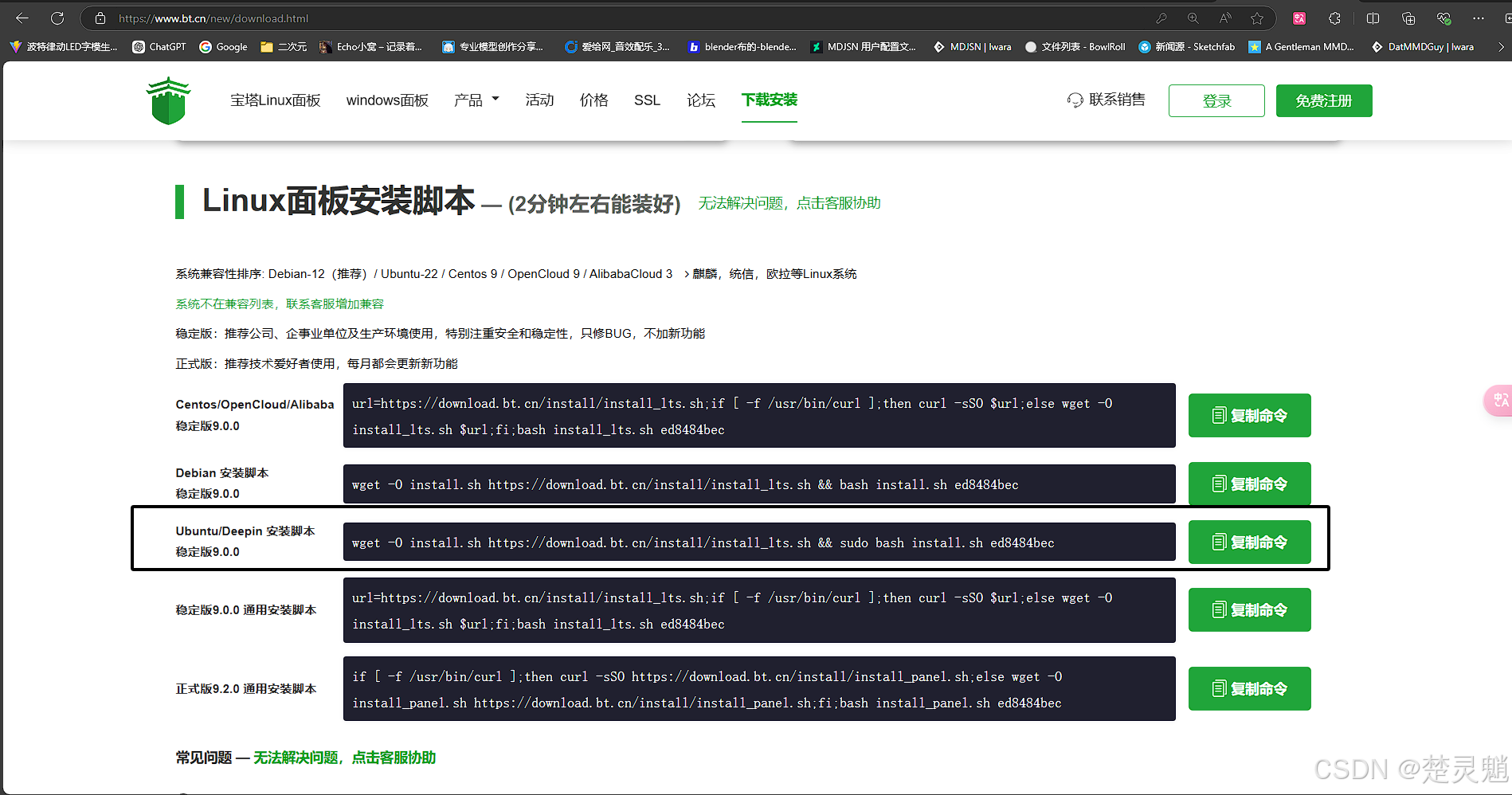Click the 正式版9.2.0 通用安装脚本 label
The width and height of the screenshot is (1512, 795).
[246, 689]
